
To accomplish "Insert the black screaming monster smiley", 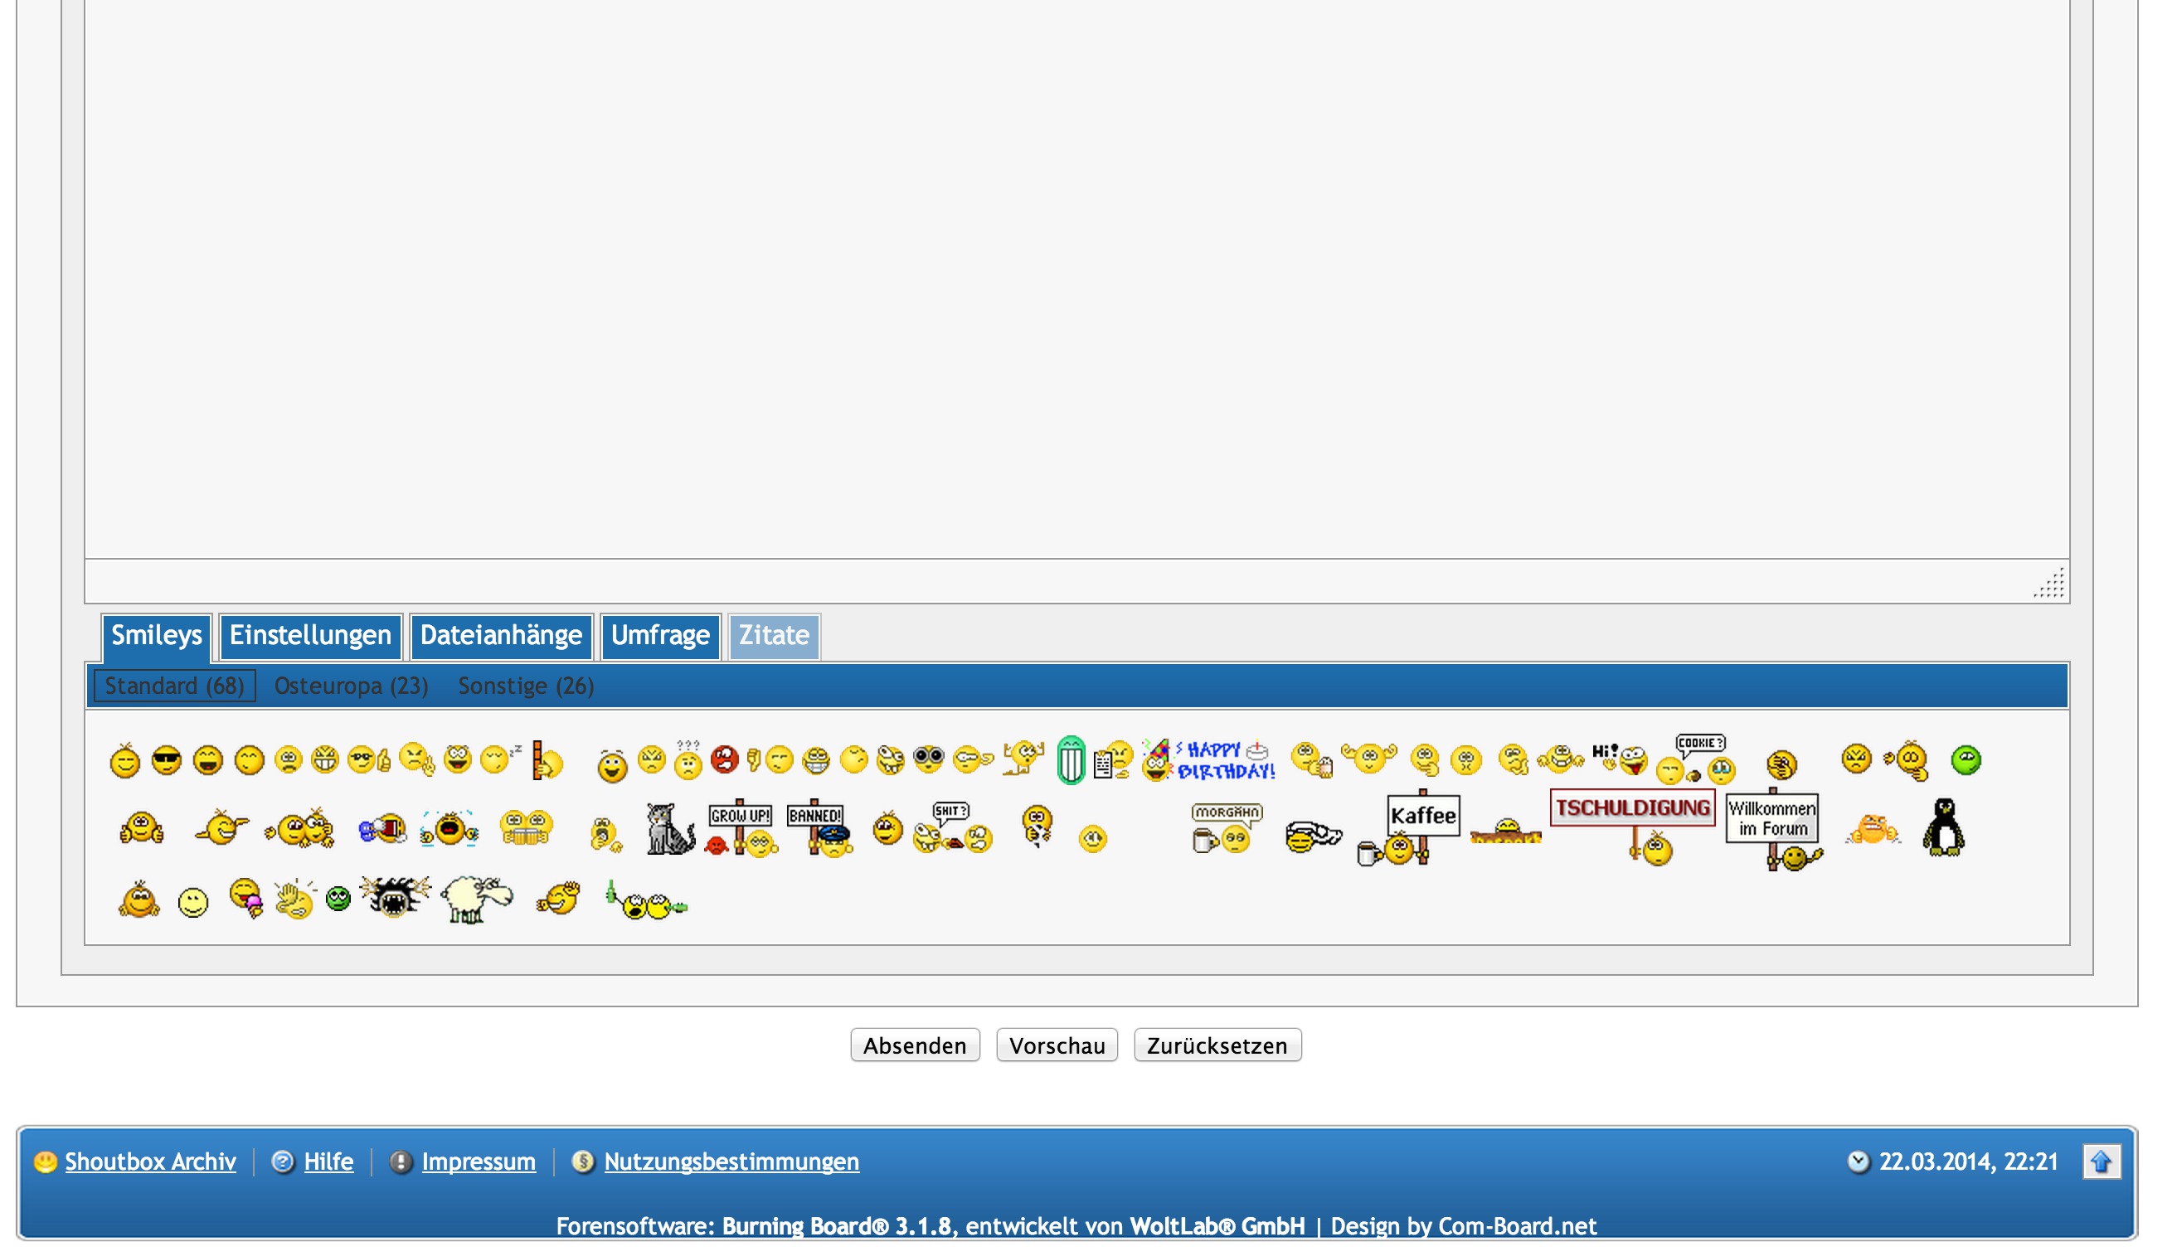I will [394, 897].
